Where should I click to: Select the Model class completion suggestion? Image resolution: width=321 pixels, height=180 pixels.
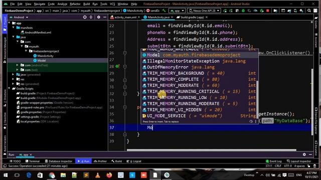(x=199, y=55)
